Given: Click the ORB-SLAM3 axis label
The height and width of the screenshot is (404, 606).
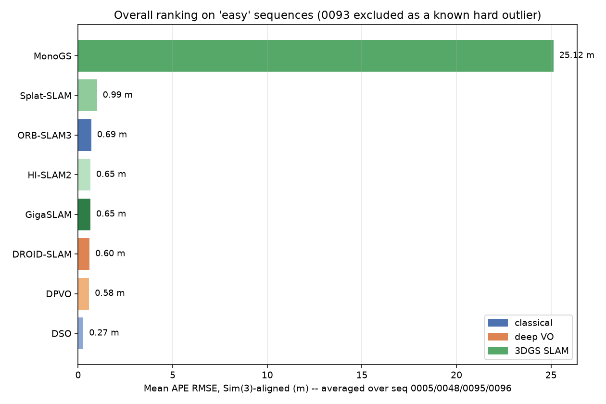Looking at the screenshot, I should point(45,135).
